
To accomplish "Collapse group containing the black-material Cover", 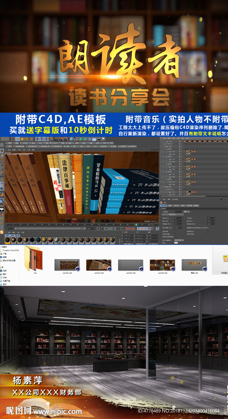I will pyautogui.click(x=166, y=189).
